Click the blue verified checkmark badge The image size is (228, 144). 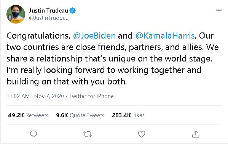(72, 11)
